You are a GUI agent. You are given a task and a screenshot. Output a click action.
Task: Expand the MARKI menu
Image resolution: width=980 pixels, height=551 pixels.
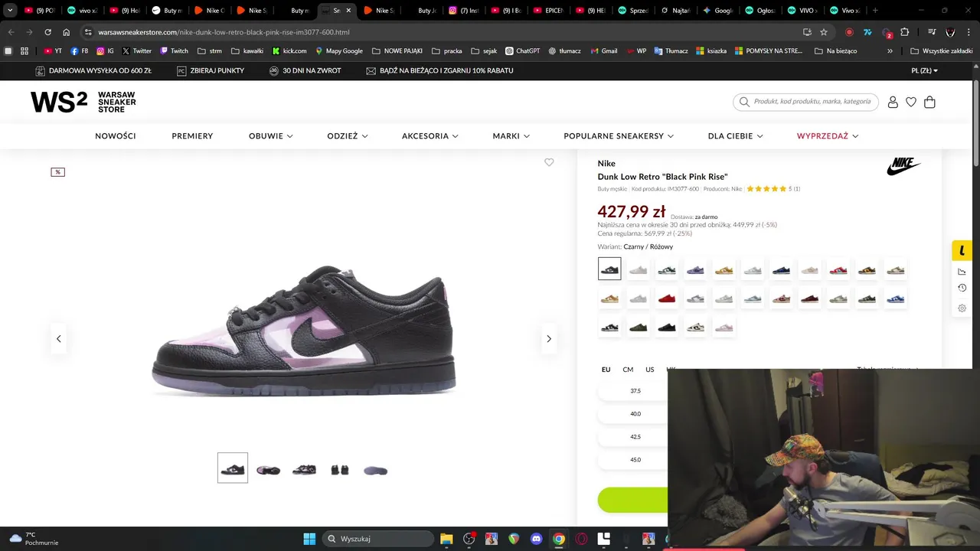click(x=511, y=136)
